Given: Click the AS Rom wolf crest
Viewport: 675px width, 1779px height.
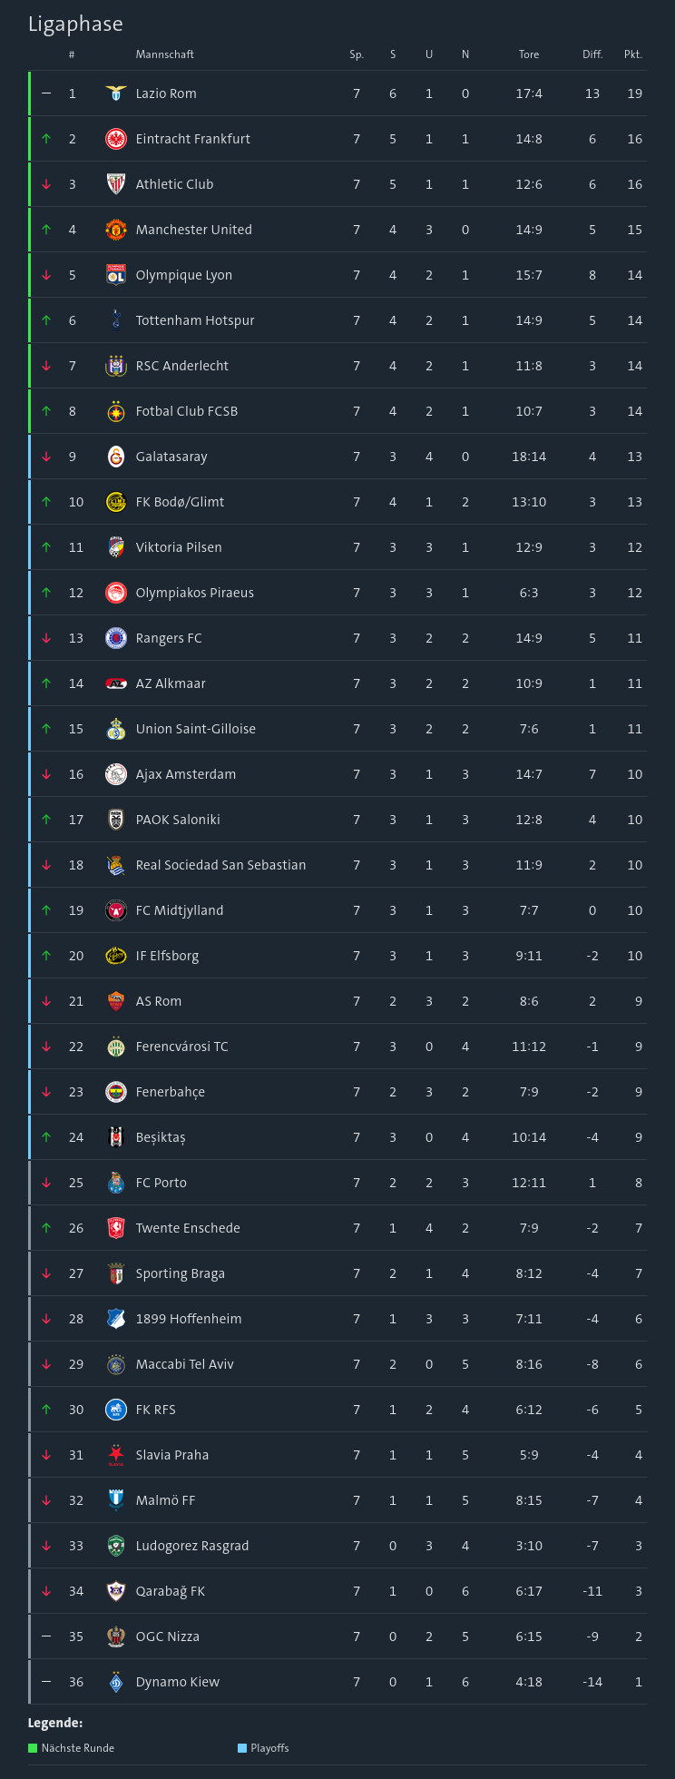Looking at the screenshot, I should click(x=116, y=1001).
